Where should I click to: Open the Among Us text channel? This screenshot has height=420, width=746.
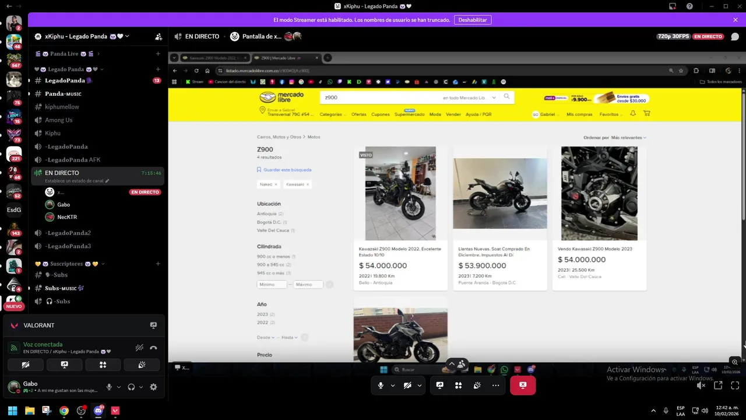tap(97, 120)
